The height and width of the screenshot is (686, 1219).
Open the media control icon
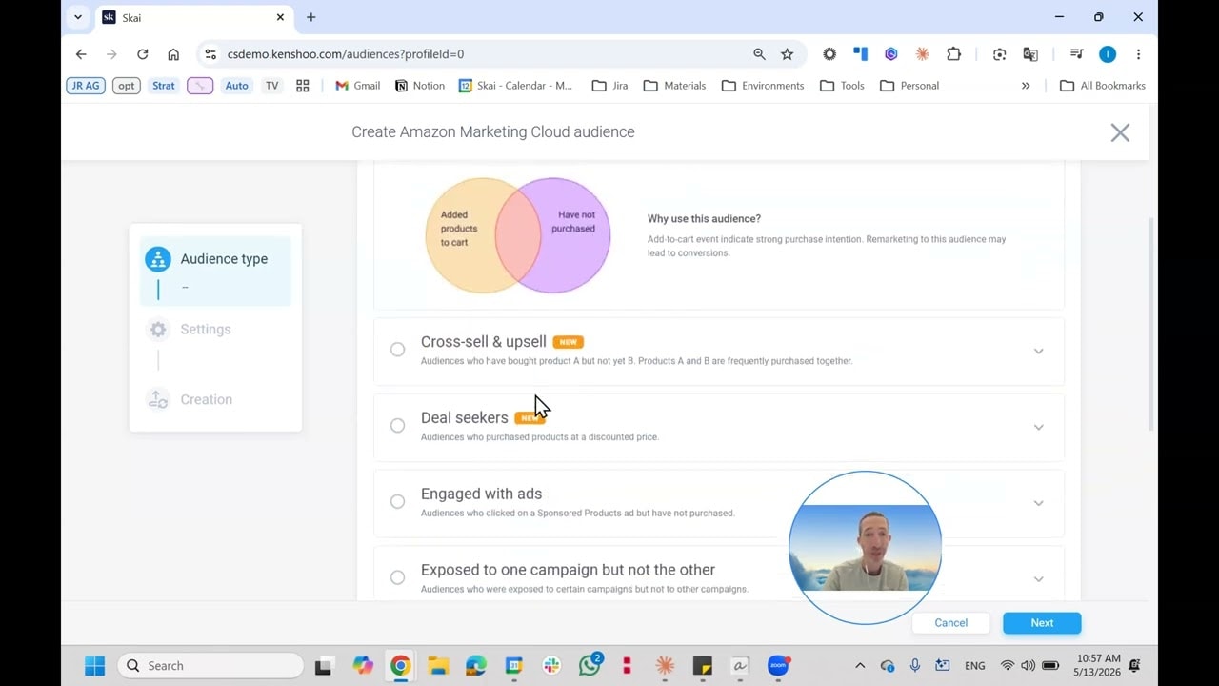click(1076, 54)
